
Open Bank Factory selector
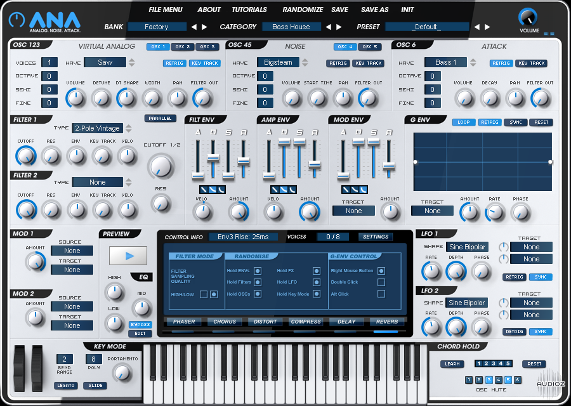pyautogui.click(x=157, y=27)
